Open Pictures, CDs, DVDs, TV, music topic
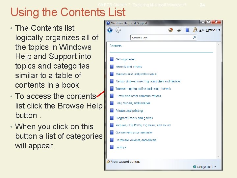Viewport: 237px width, 178px height. click(143, 125)
